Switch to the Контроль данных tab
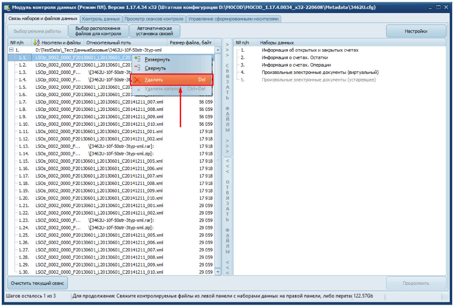The width and height of the screenshot is (454, 307). click(x=101, y=19)
